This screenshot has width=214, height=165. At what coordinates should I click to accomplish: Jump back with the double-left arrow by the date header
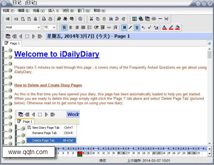click(14, 36)
